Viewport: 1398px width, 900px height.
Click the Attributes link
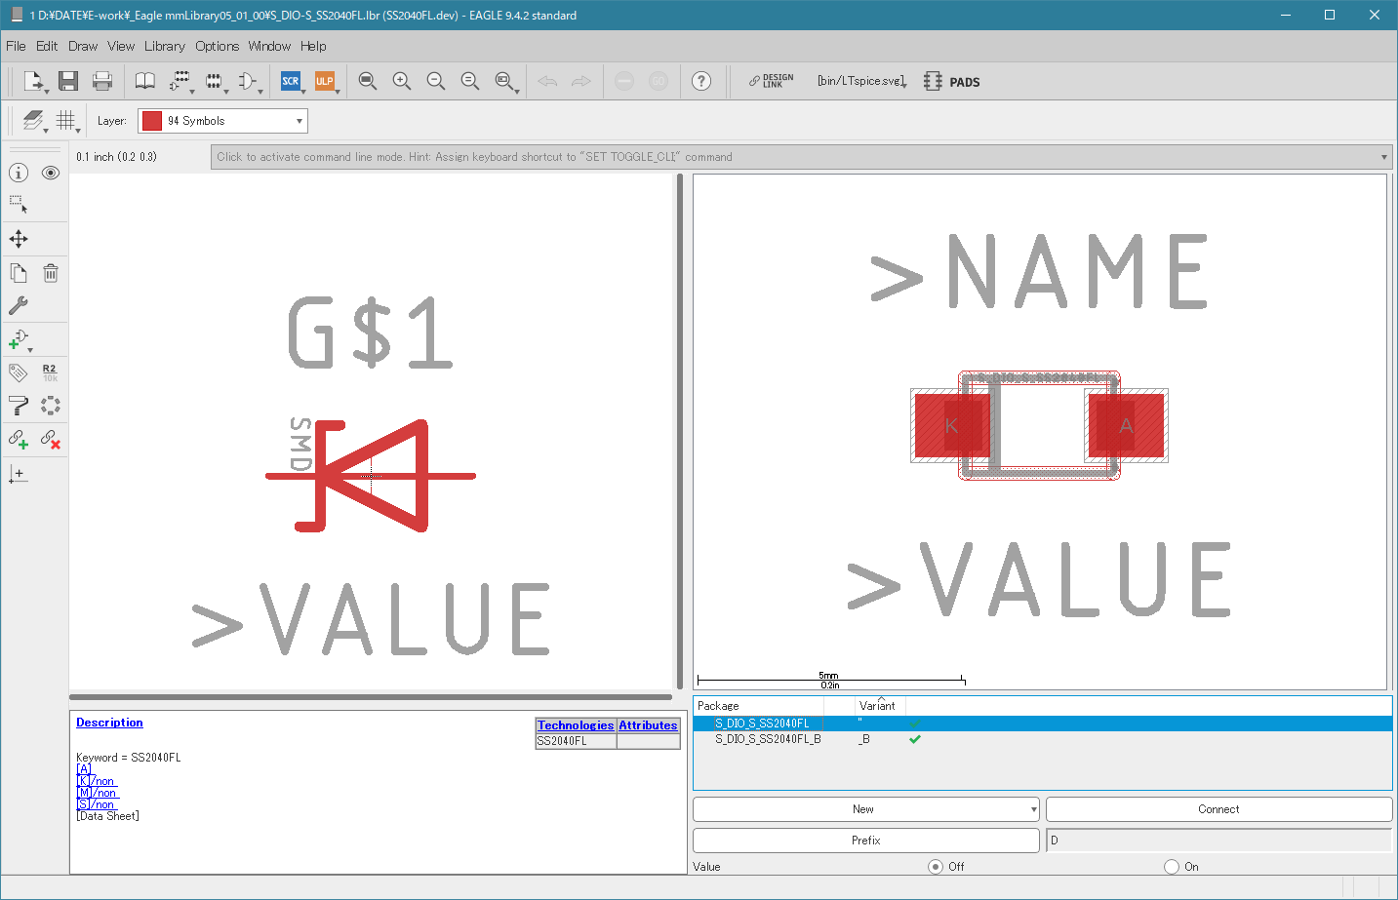pyautogui.click(x=648, y=725)
